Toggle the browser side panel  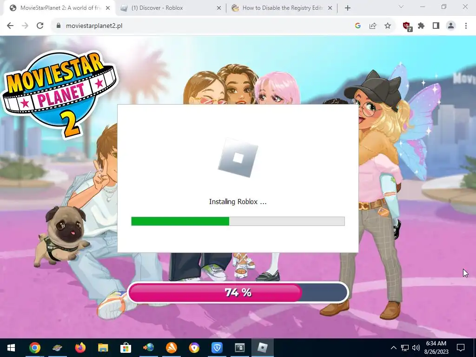(436, 26)
